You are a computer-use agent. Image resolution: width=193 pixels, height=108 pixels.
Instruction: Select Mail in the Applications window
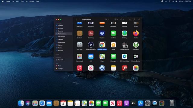tap(91, 57)
